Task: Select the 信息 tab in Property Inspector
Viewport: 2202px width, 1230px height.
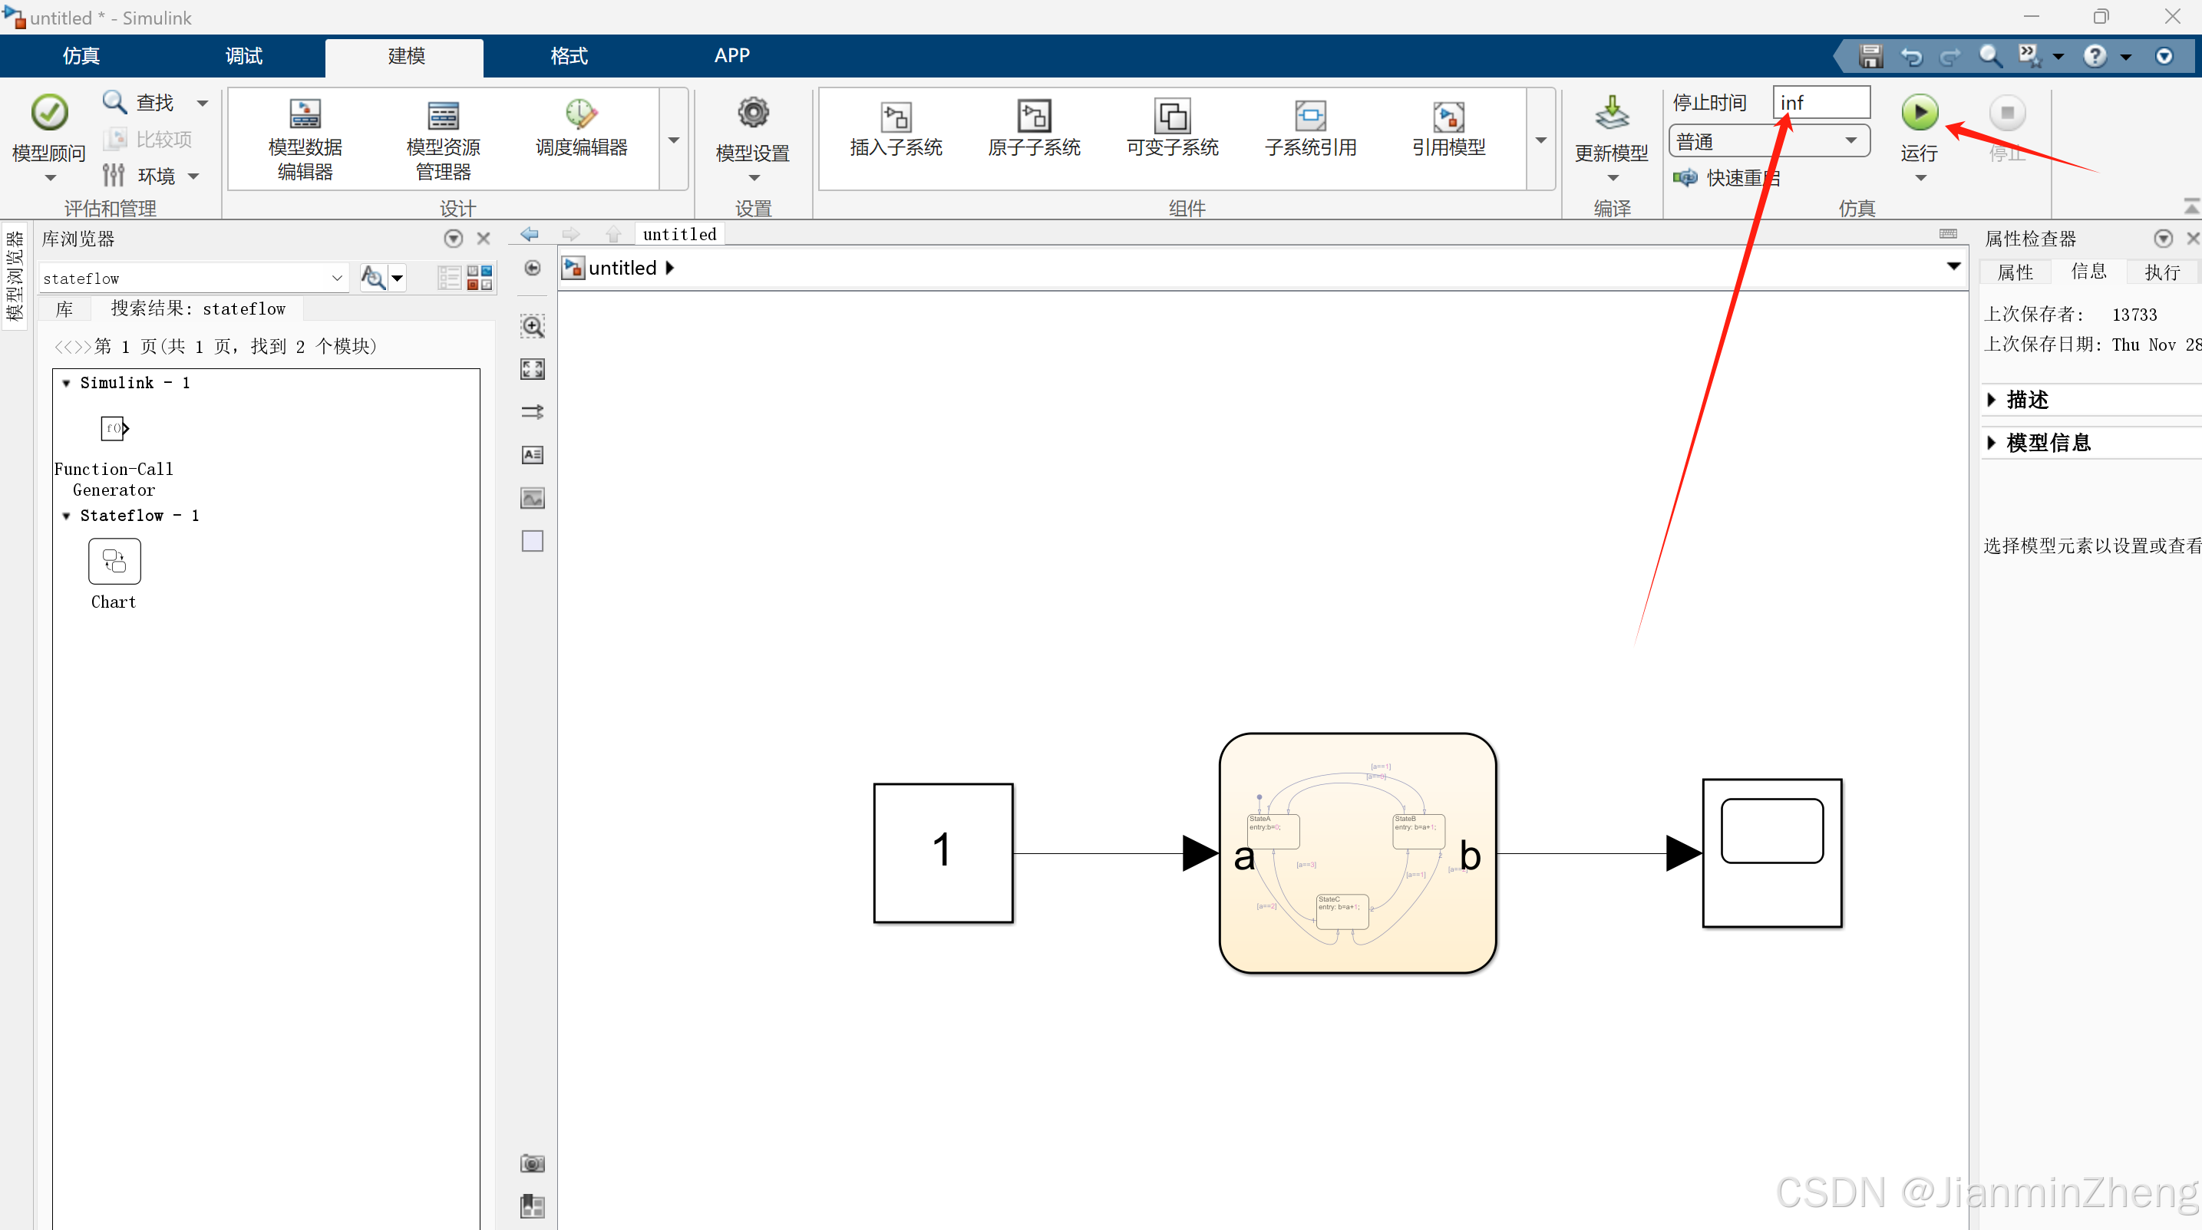Action: 2089,271
